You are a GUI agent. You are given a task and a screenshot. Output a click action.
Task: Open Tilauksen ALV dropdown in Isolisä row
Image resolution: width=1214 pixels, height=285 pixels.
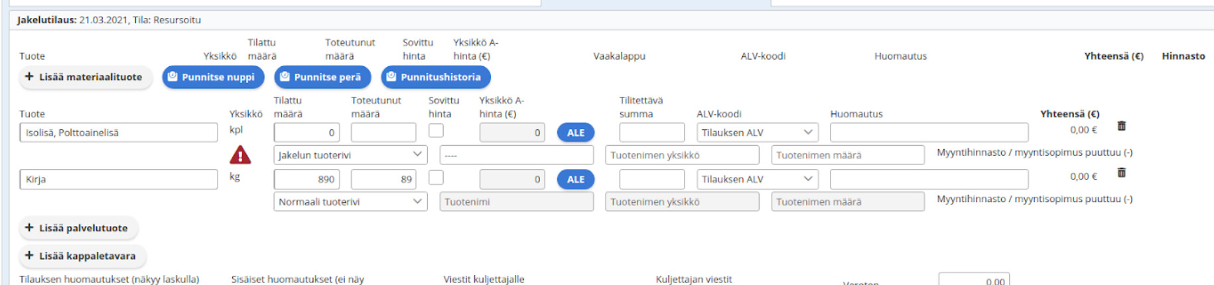coord(758,133)
